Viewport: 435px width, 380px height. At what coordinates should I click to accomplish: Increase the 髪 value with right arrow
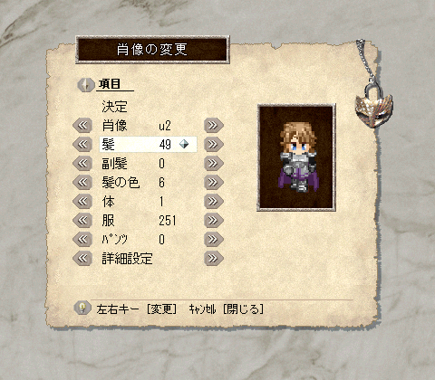click(214, 145)
